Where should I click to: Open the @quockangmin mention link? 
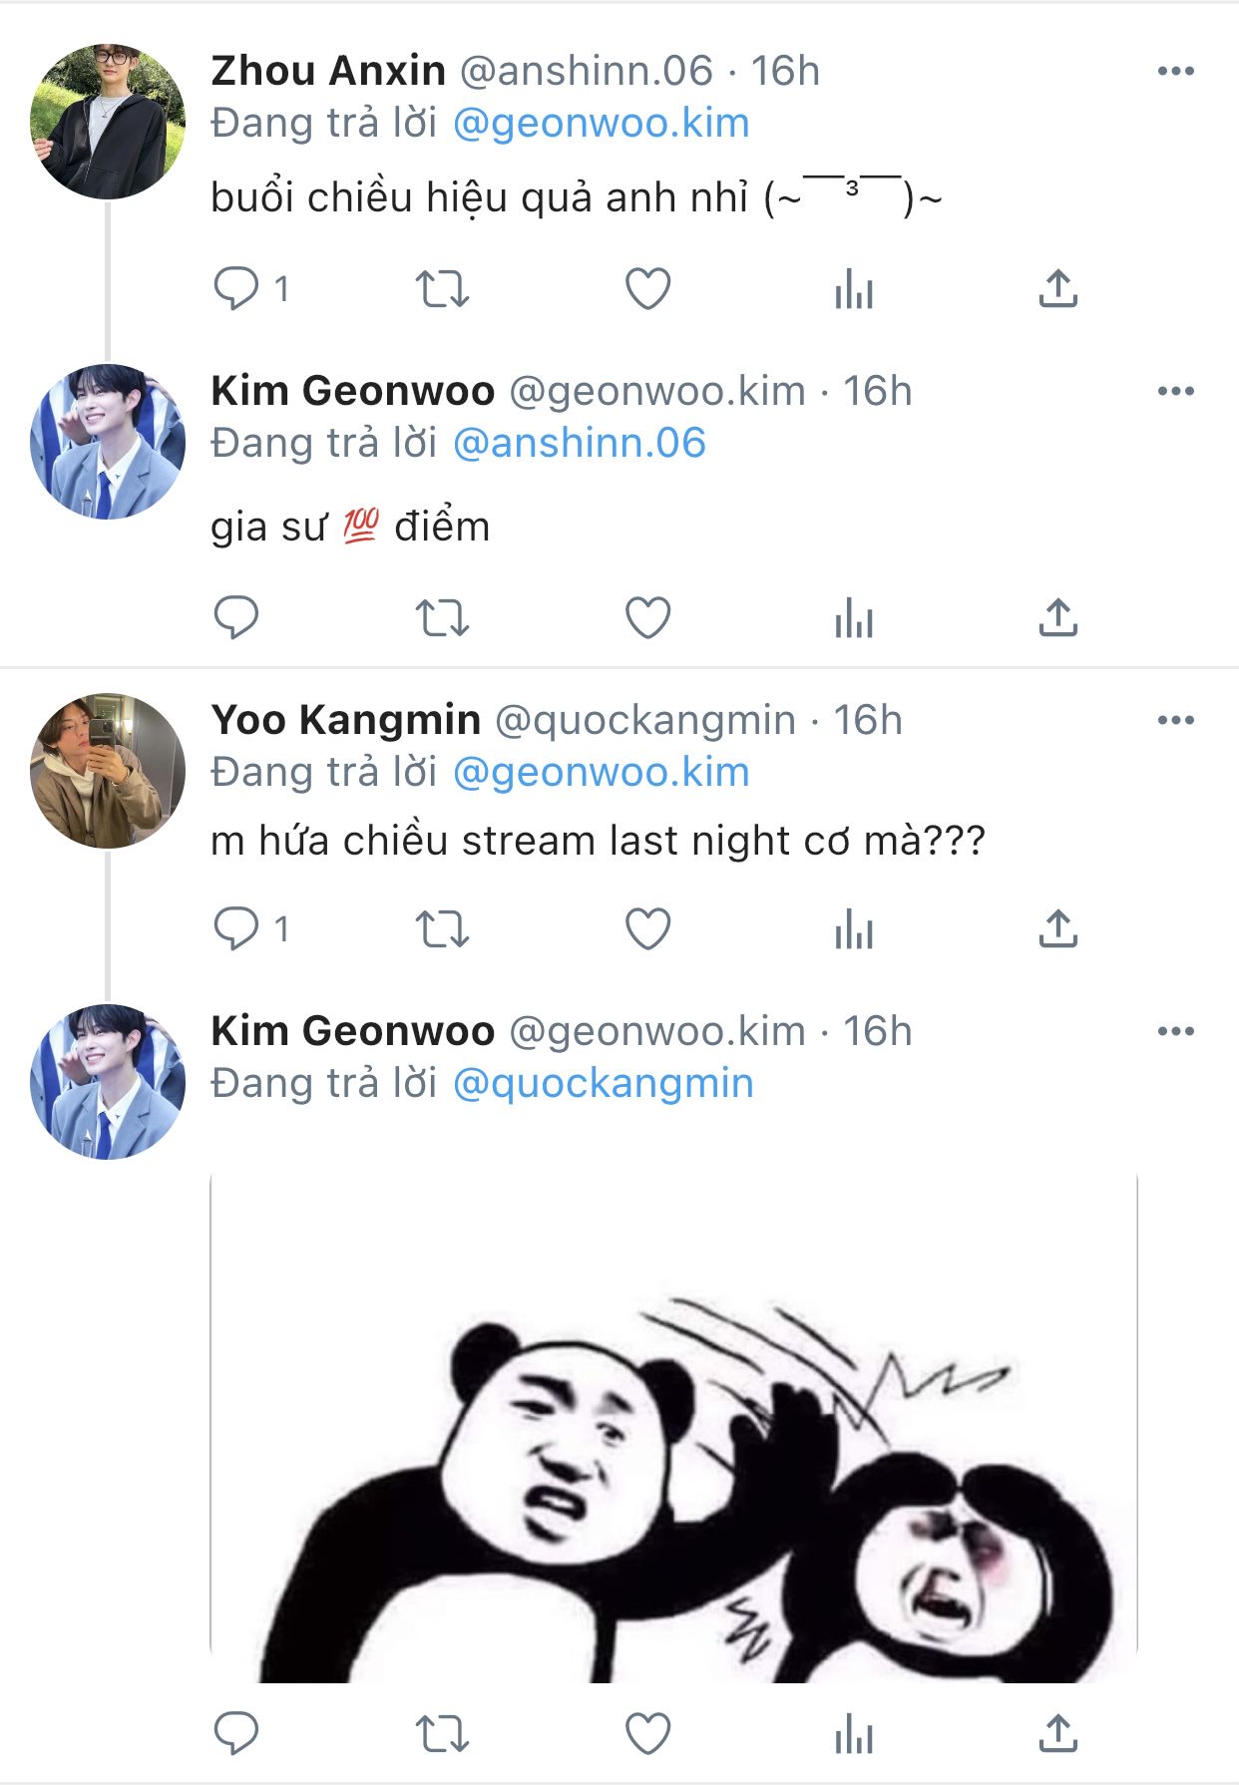603,1084
